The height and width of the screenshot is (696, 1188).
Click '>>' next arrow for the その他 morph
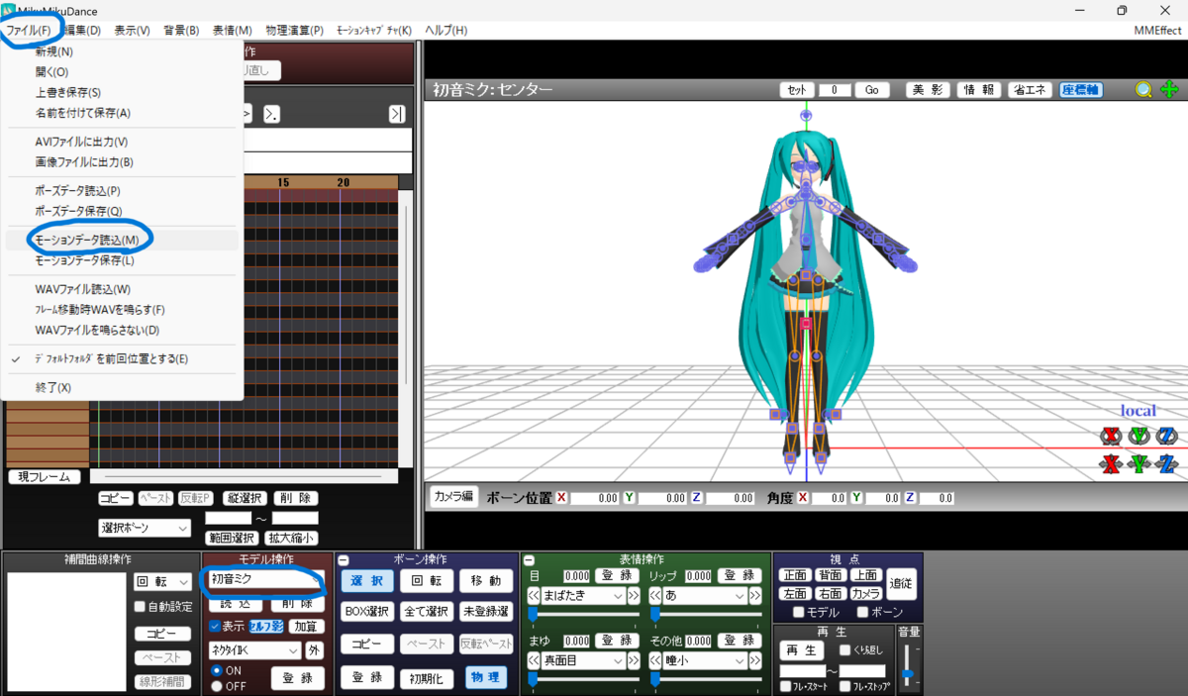tap(755, 660)
